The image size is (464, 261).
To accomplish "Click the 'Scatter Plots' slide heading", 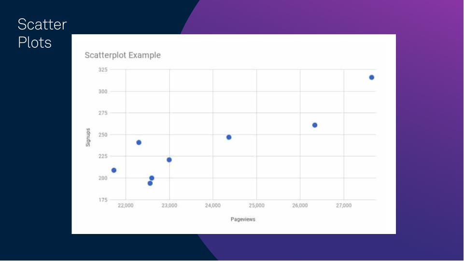I will [42, 33].
